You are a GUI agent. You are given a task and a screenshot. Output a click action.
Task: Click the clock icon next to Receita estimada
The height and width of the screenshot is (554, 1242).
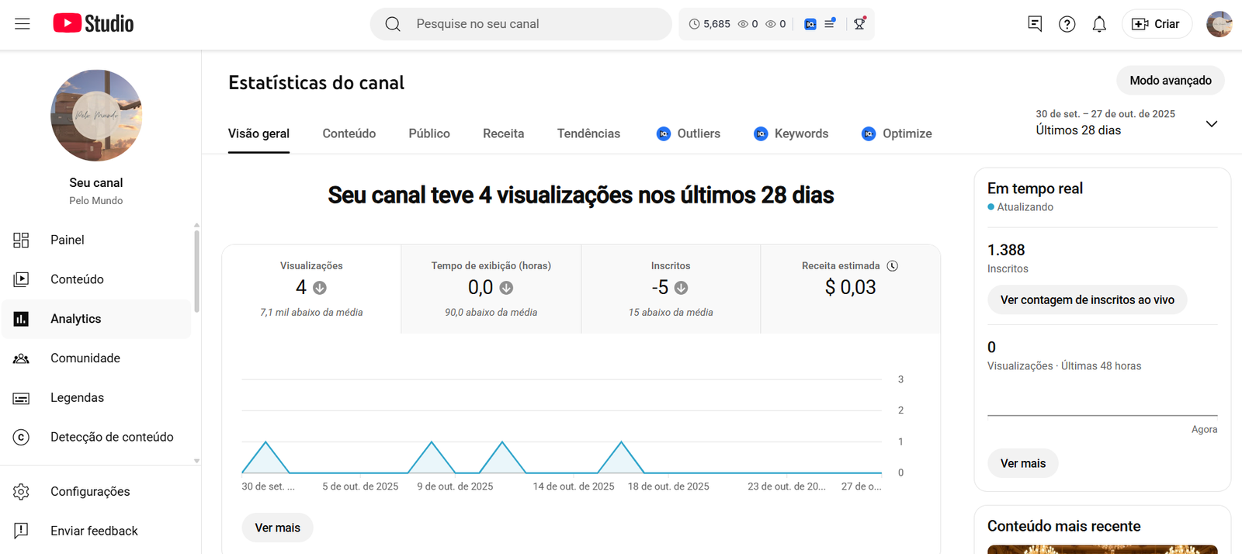click(893, 265)
